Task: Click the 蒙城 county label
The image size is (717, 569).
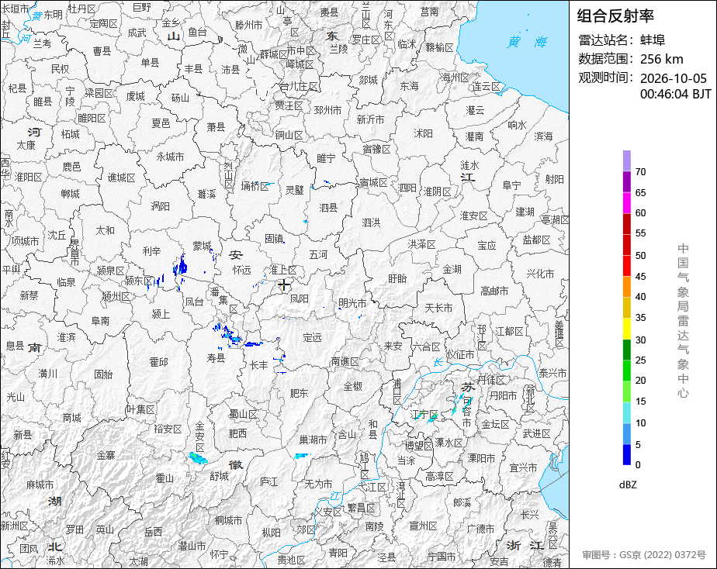Action: pos(202,247)
